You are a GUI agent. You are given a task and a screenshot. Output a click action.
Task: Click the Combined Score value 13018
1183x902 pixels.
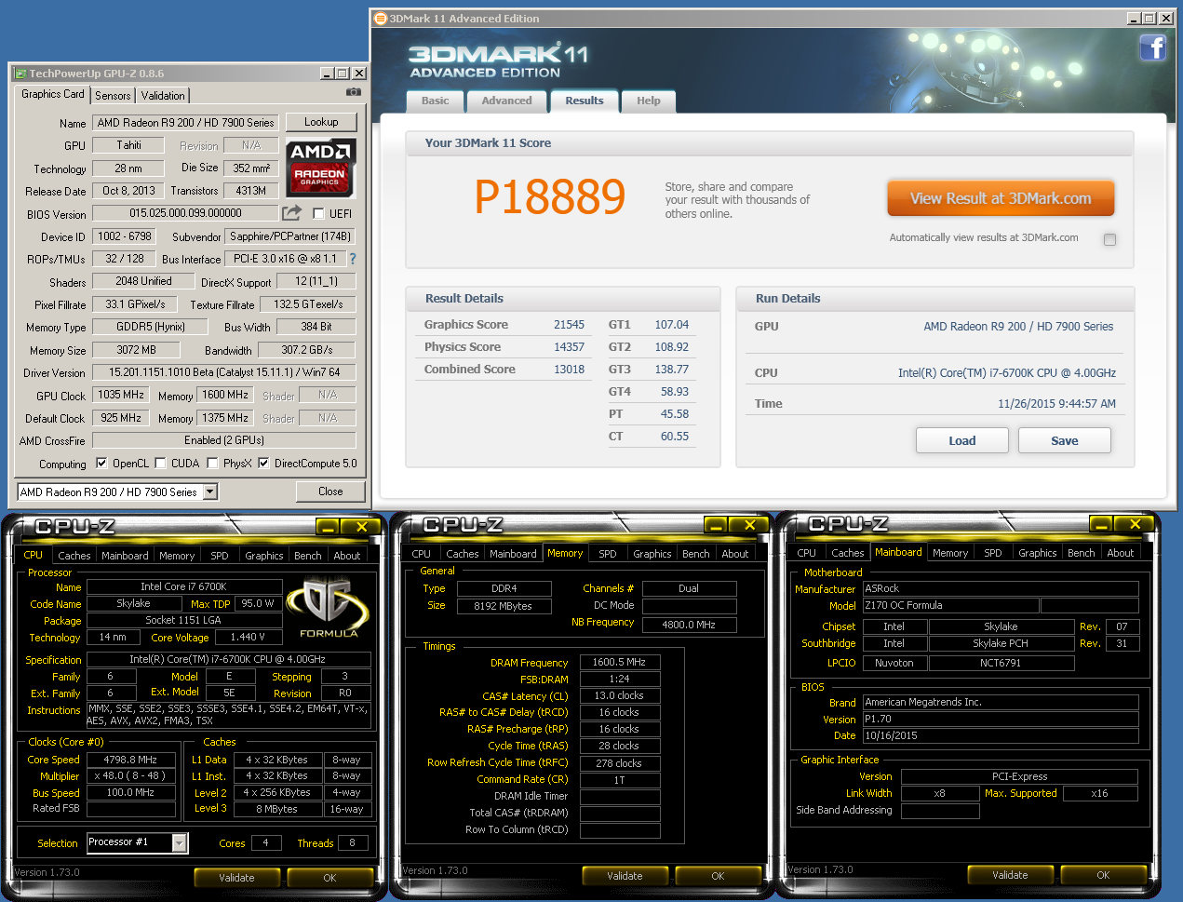(x=569, y=369)
